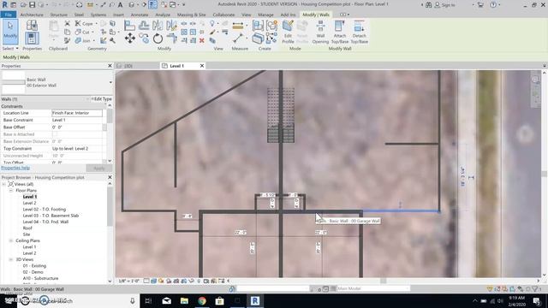The width and height of the screenshot is (548, 308).
Task: Select the Modify tool in the ribbon
Action: 10,31
